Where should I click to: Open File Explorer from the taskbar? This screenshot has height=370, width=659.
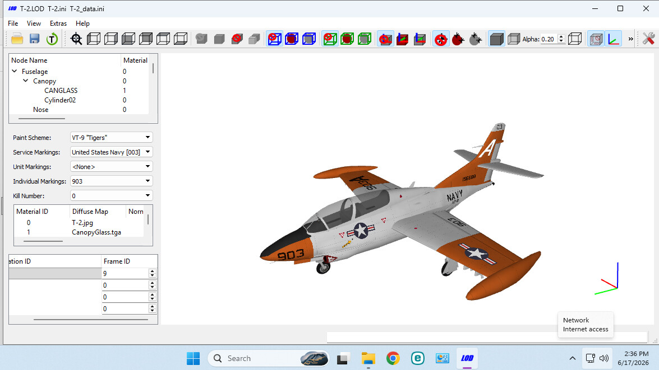(368, 358)
